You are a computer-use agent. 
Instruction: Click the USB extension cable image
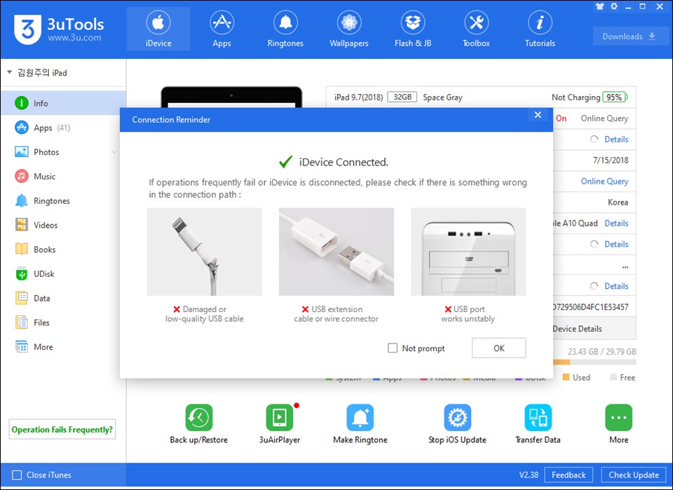point(336,252)
